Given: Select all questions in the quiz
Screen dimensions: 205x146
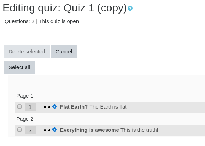Looking at the screenshot, I should point(19,67).
